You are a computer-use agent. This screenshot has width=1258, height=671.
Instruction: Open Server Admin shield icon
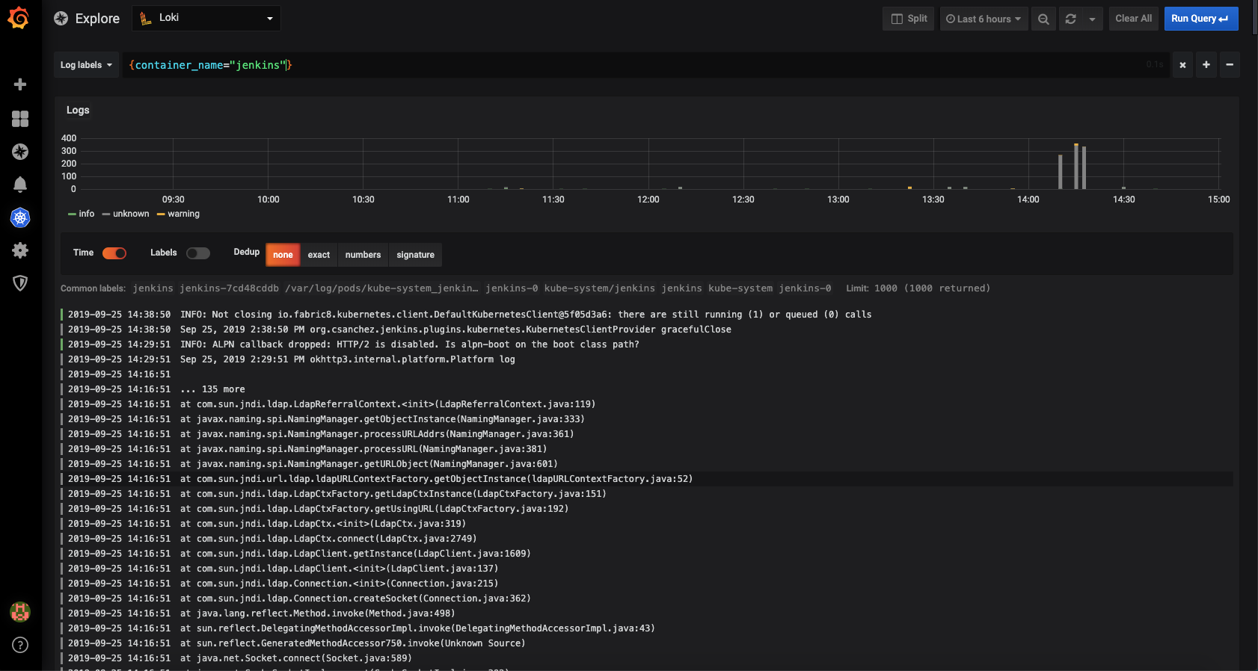20,283
